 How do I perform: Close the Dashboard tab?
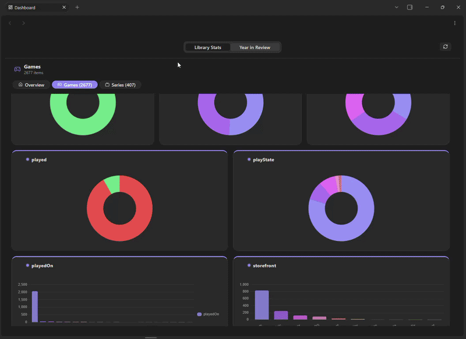tap(64, 7)
